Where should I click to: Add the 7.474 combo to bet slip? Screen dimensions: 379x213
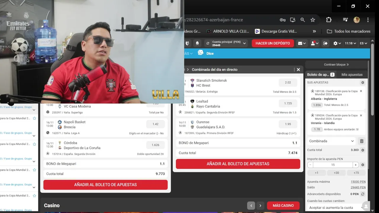[238, 164]
